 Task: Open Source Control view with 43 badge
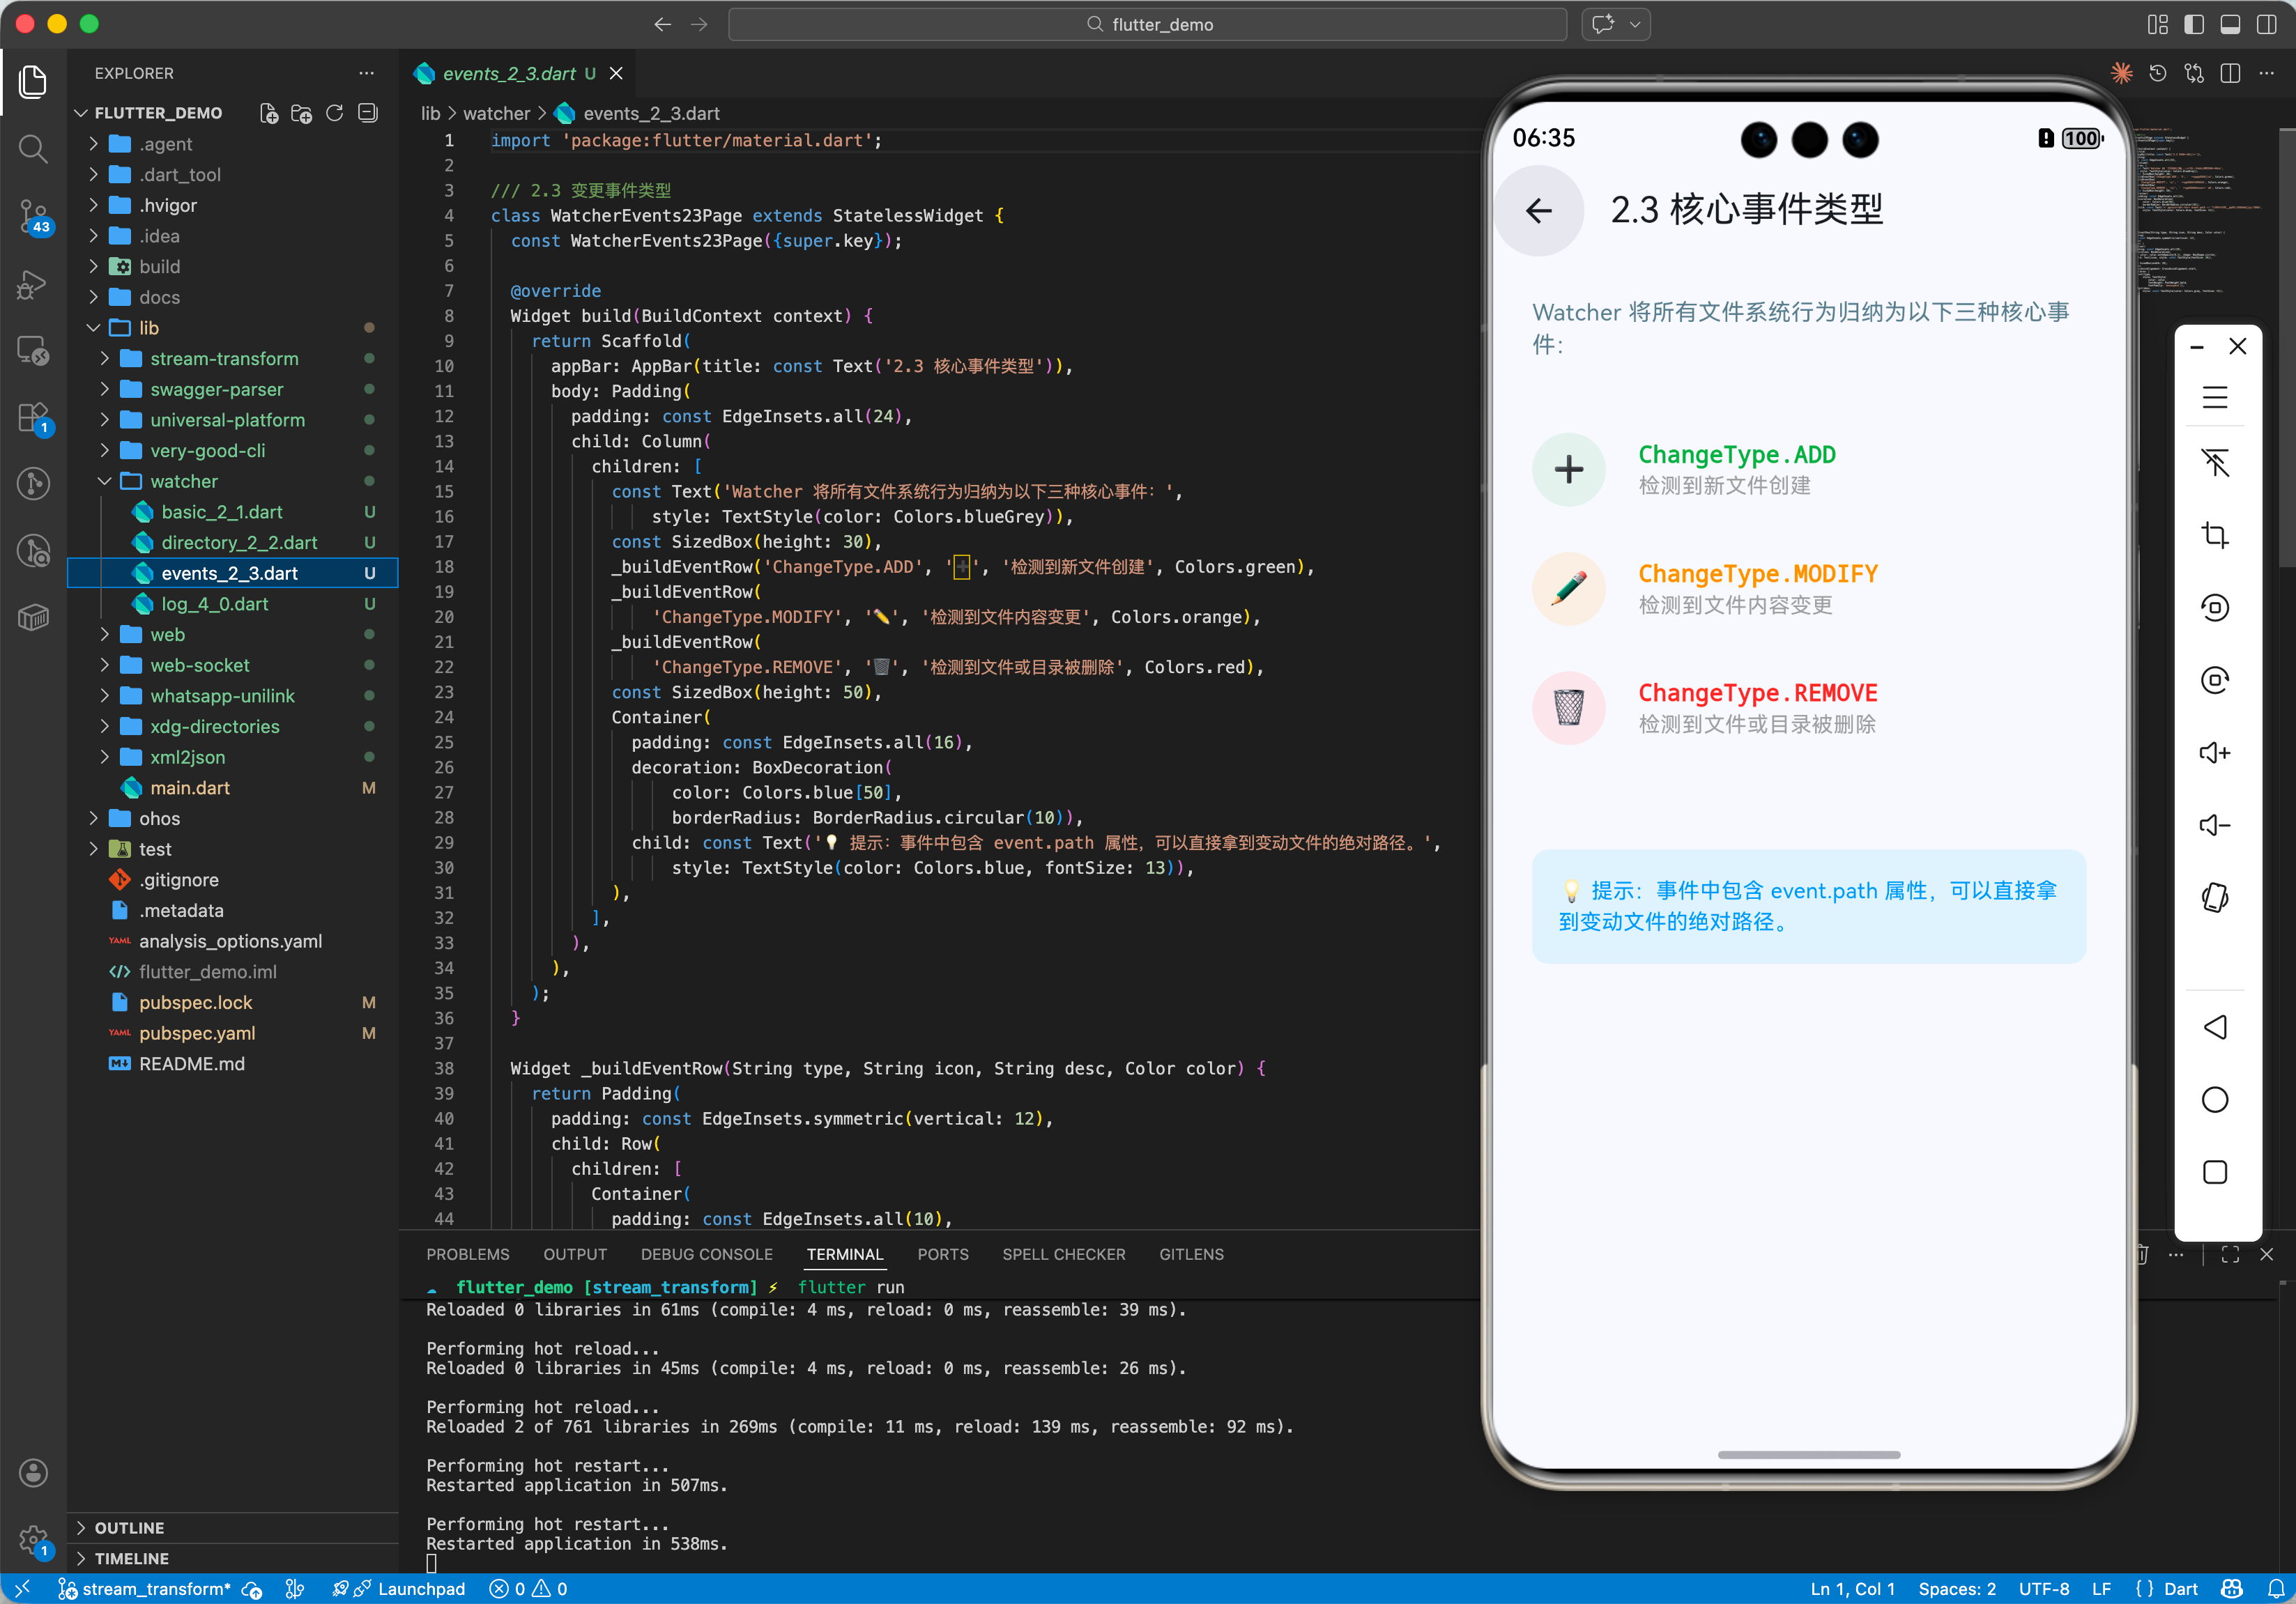coord(33,215)
